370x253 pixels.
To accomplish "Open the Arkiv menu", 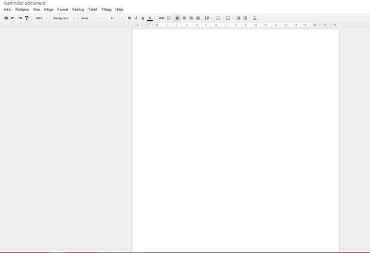I will pos(8,10).
